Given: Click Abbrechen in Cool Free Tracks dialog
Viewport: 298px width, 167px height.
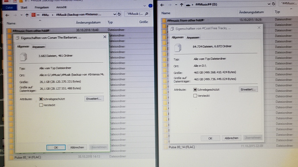Looking at the screenshot, I should point(231,138).
